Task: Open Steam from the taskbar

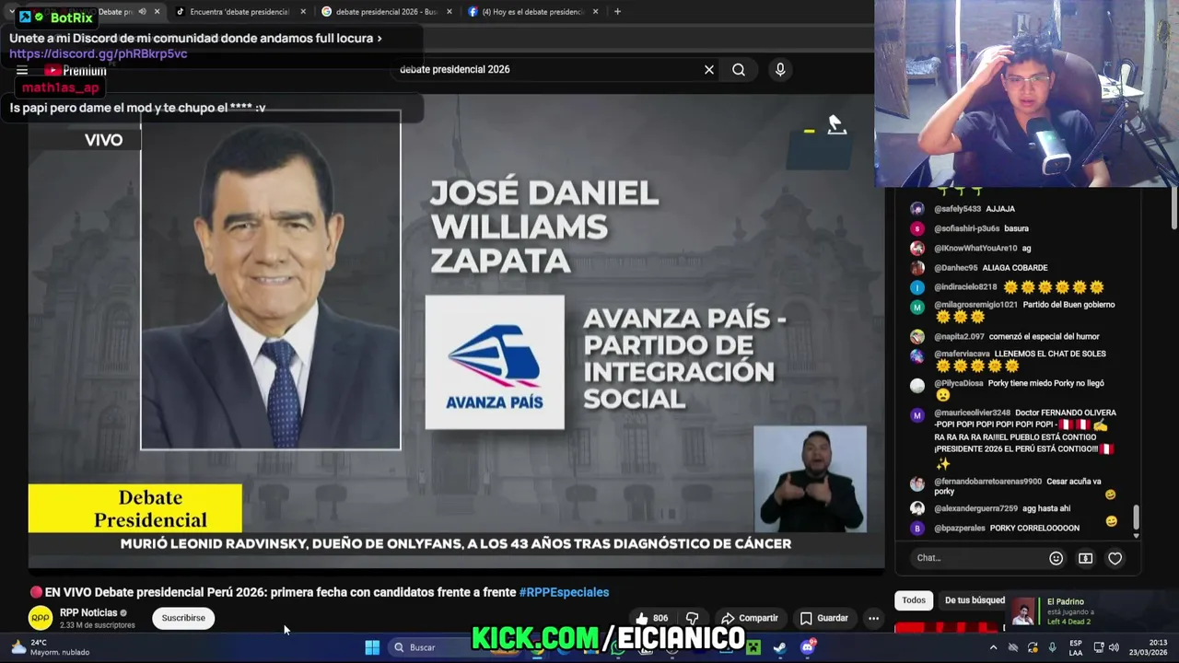Action: coord(780,647)
